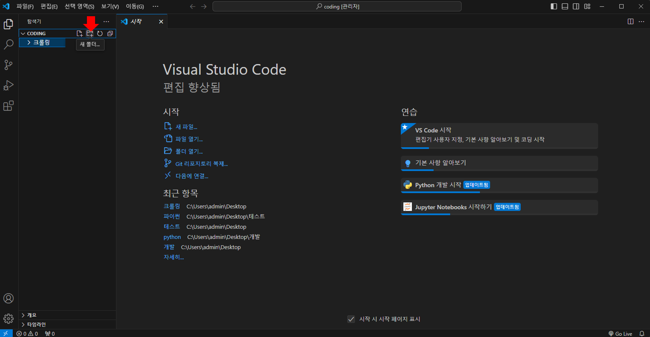
Task: Toggle 시작 시 시작 페이지 표시 checkbox
Action: [351, 319]
